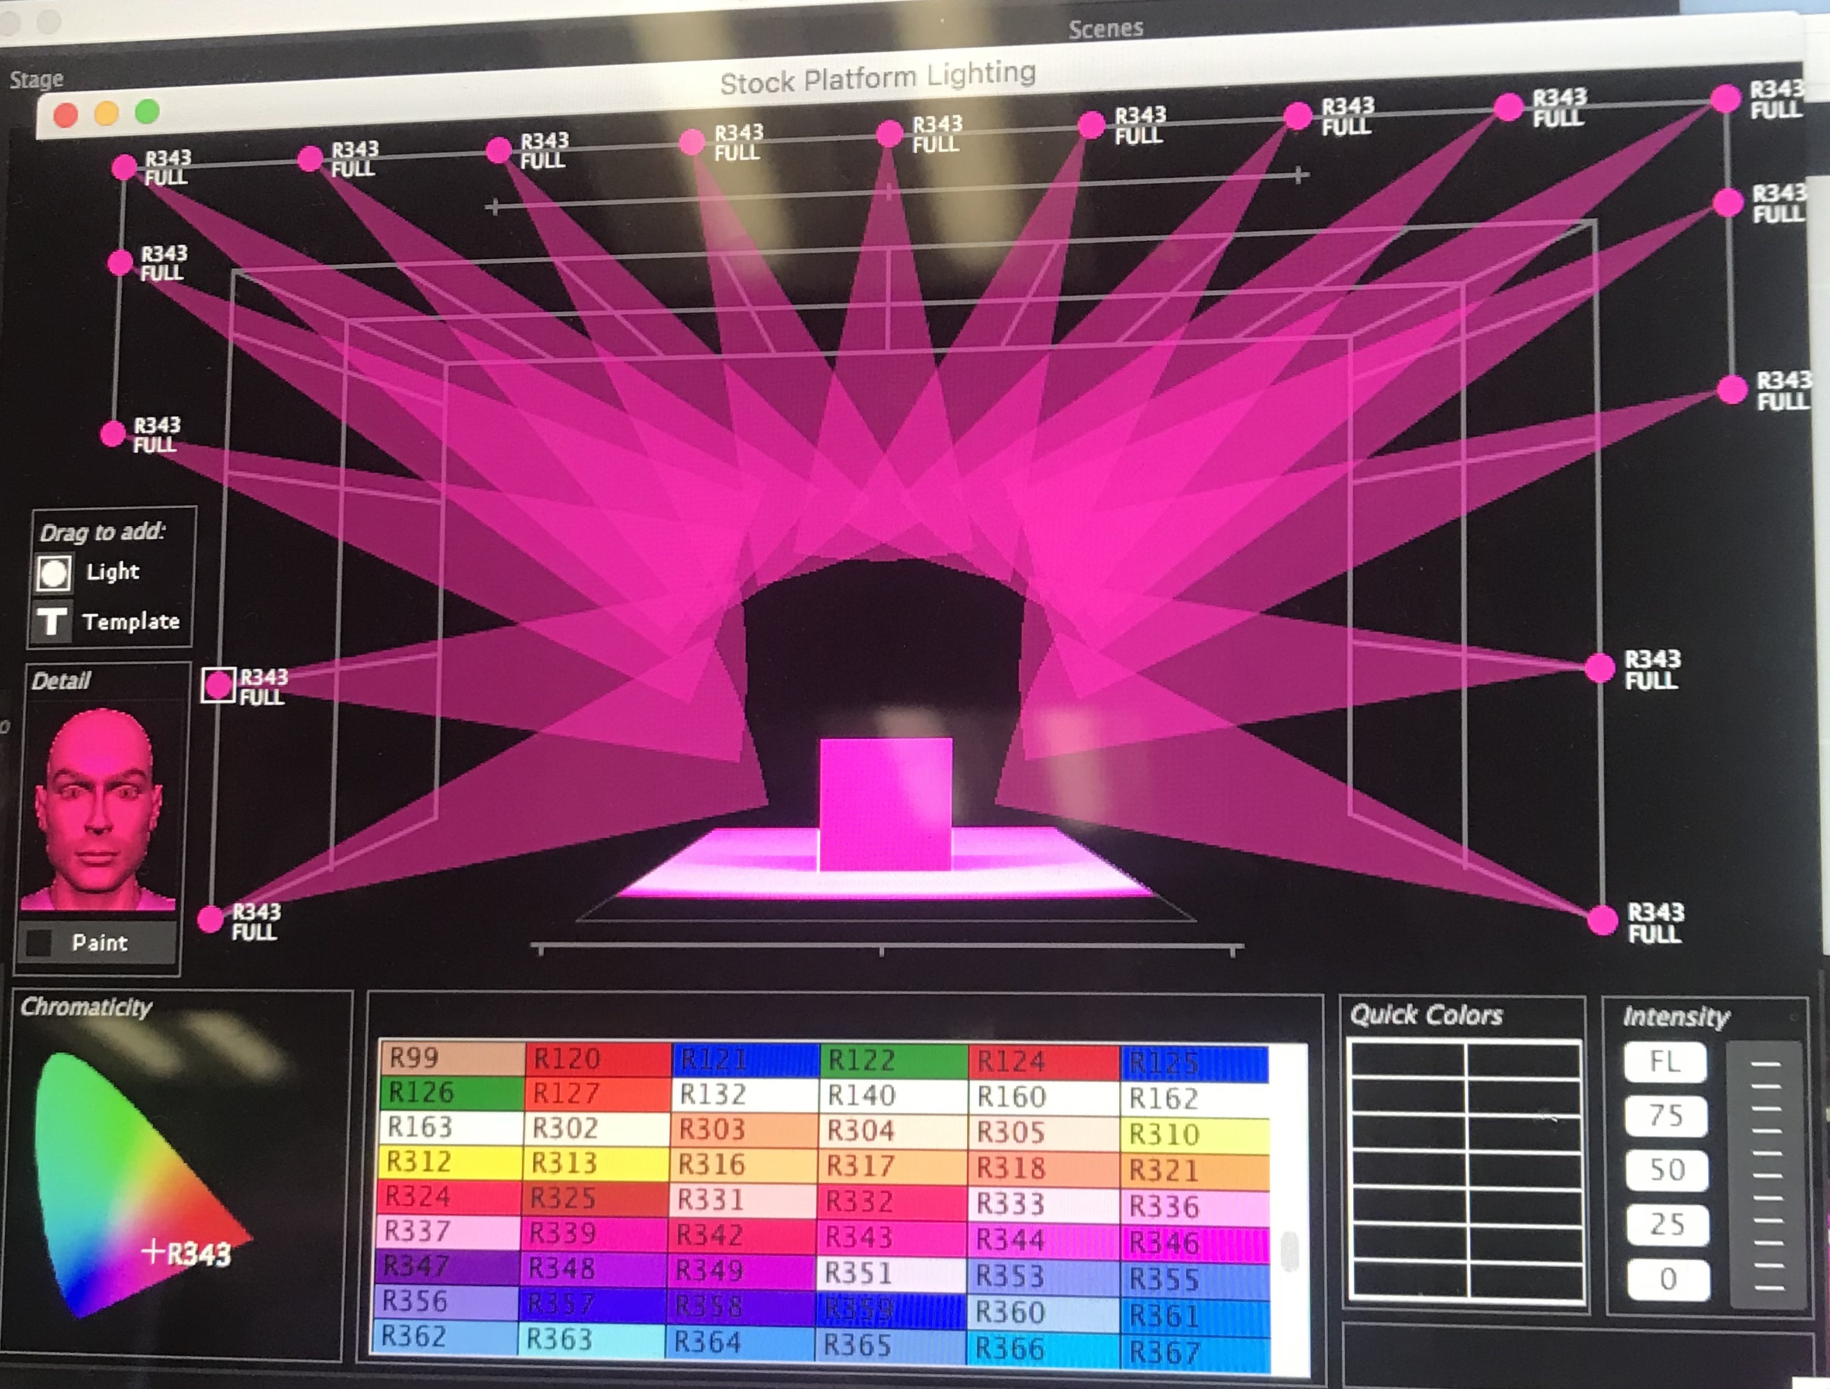Select the R312 yellow gel swatch
The image size is (1830, 1389).
coord(451,1161)
